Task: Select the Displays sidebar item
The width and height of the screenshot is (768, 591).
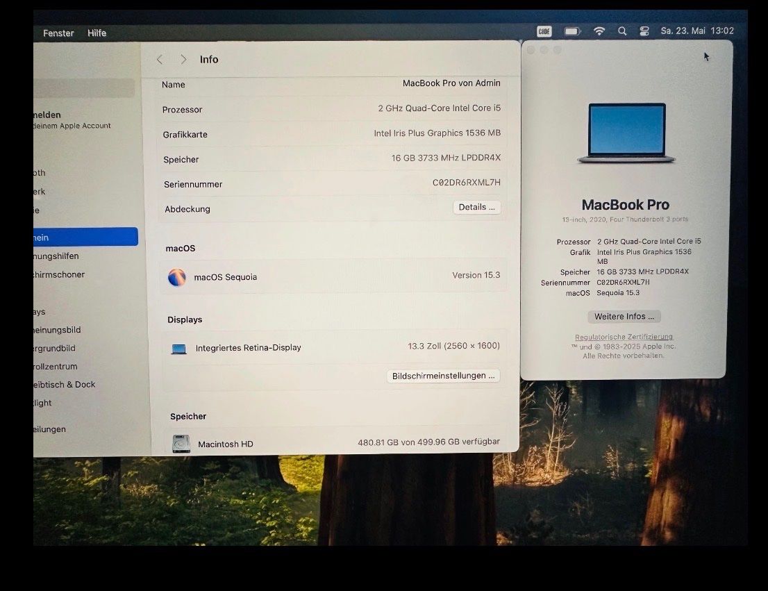Action: pyautogui.click(x=39, y=311)
